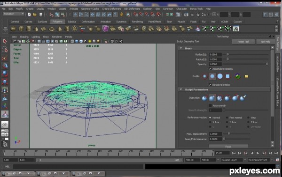Select the solid circle brush profile
This screenshot has width=282, height=177.
pyautogui.click(x=220, y=76)
